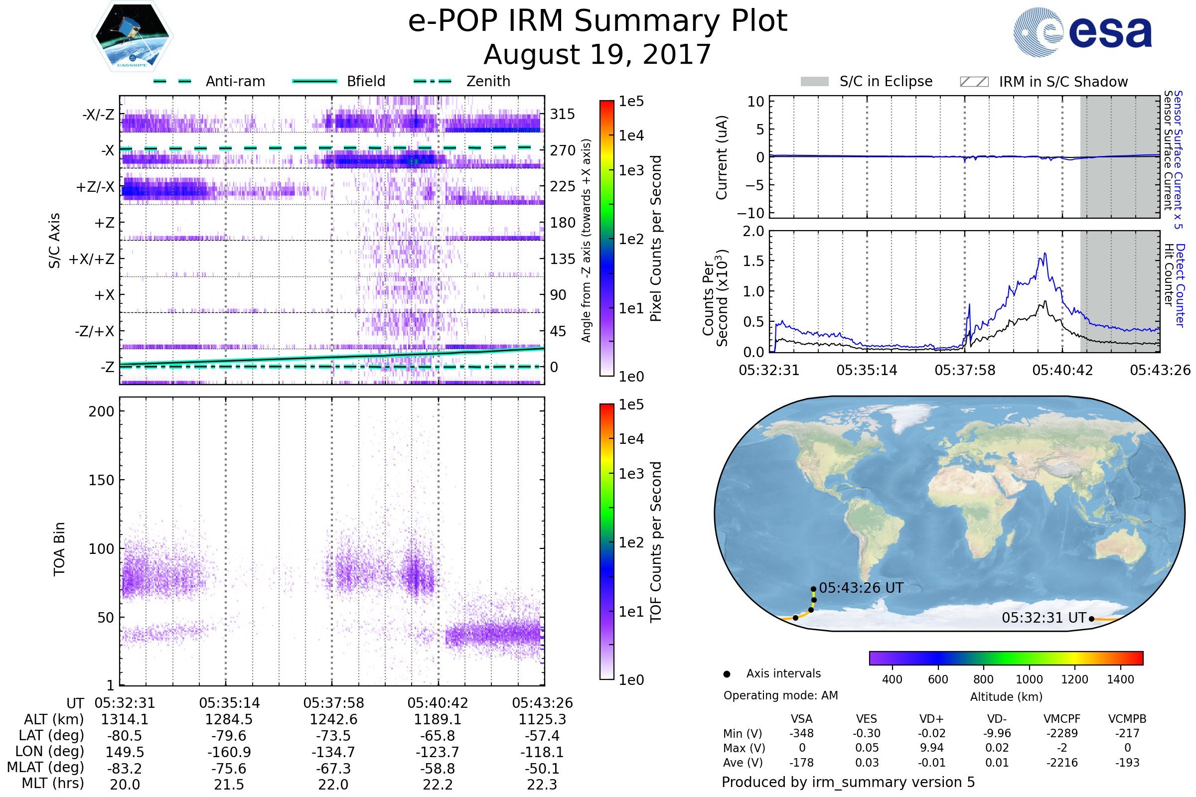Click the Zenith dash-dot legend marker

click(x=432, y=81)
